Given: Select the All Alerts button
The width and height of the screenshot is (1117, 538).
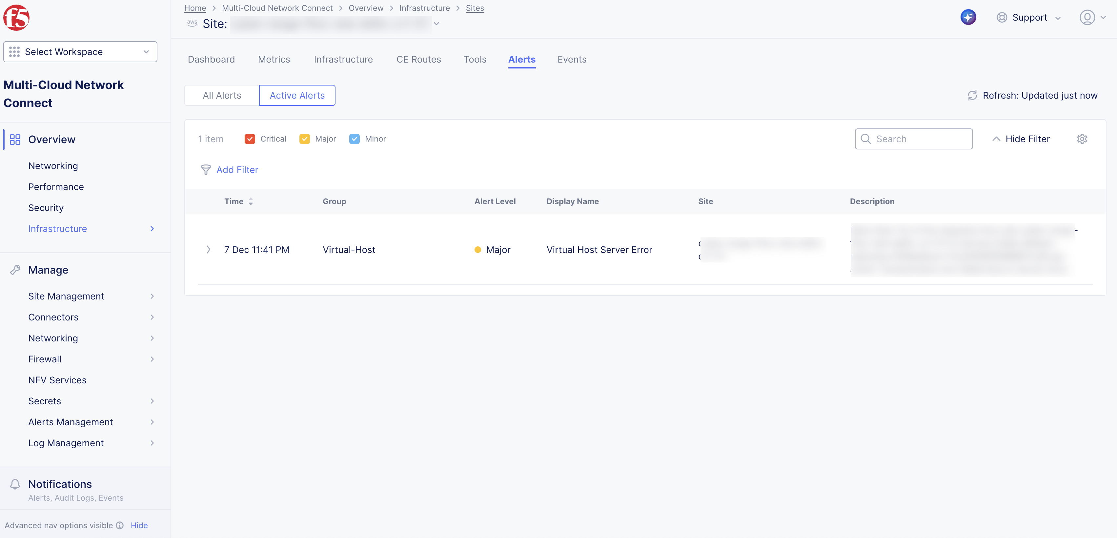Looking at the screenshot, I should coord(222,95).
